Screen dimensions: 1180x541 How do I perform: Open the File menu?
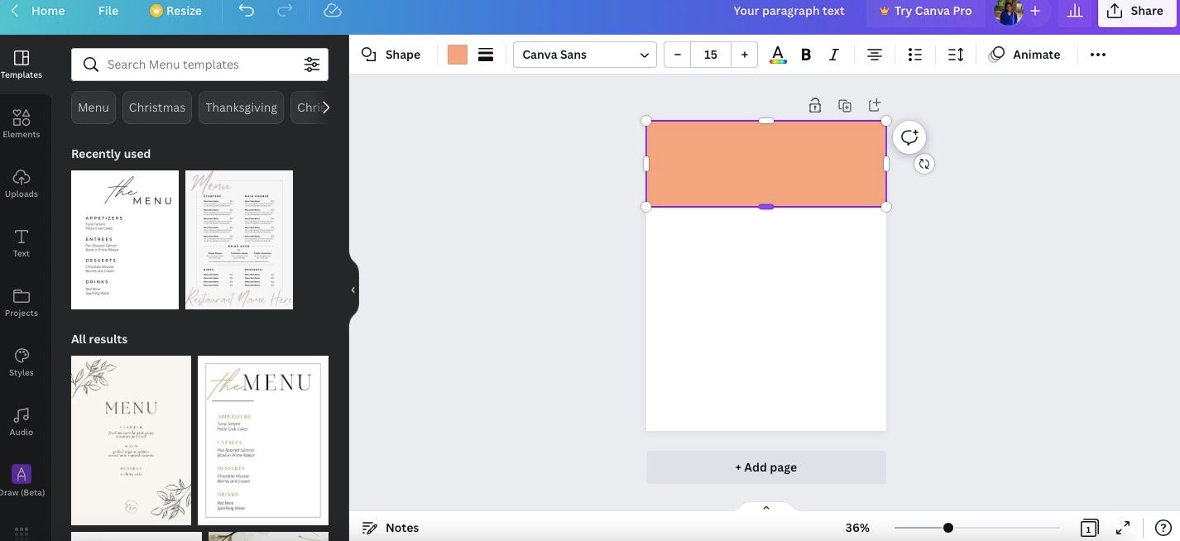tap(108, 11)
